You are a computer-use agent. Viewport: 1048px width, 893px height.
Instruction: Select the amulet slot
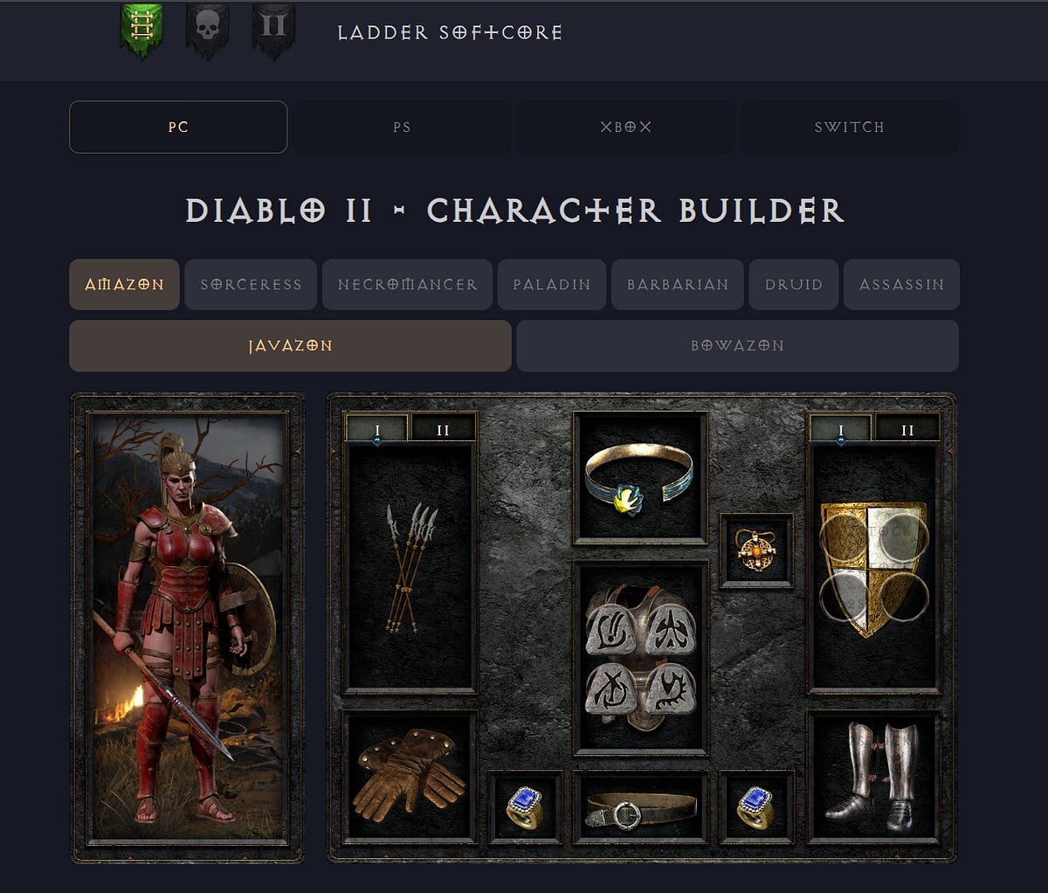(756, 550)
